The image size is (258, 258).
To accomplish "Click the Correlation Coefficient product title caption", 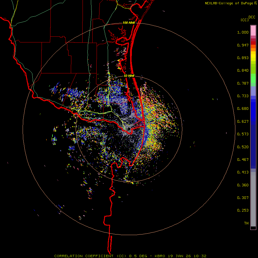I will pos(130,256).
